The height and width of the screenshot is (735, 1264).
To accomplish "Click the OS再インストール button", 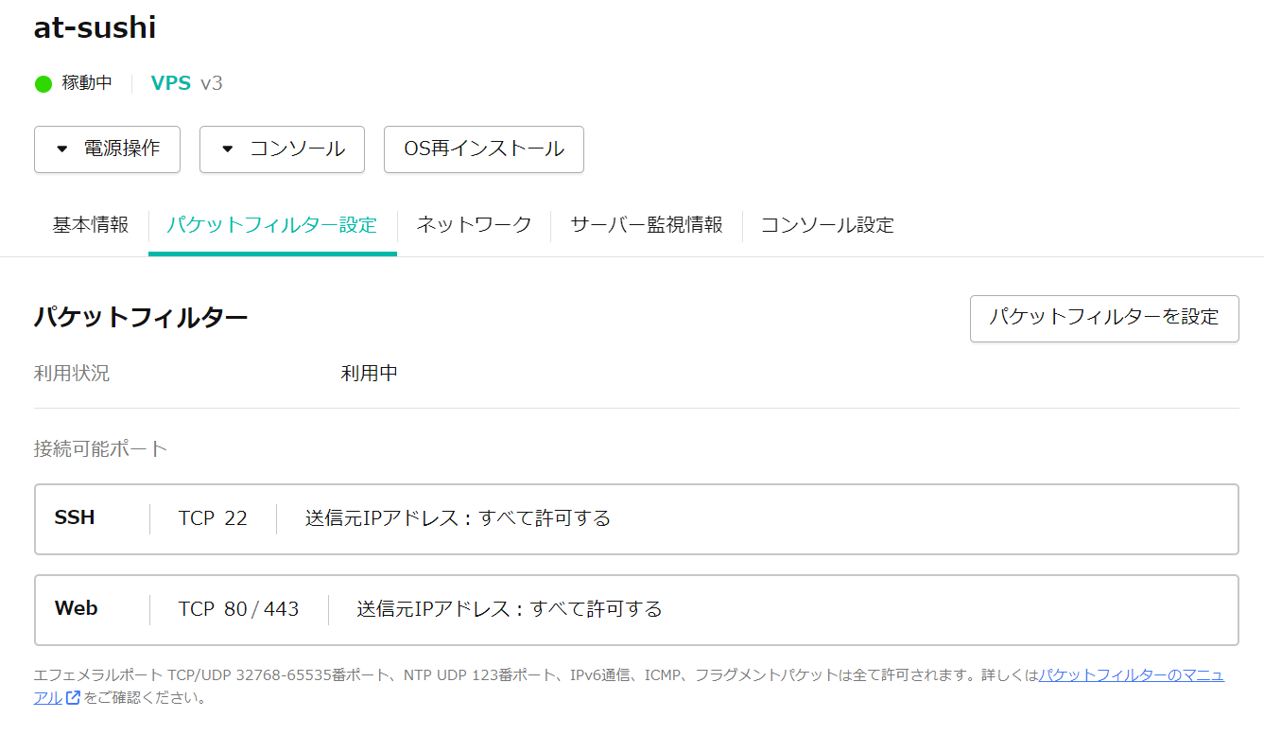I will tap(484, 149).
